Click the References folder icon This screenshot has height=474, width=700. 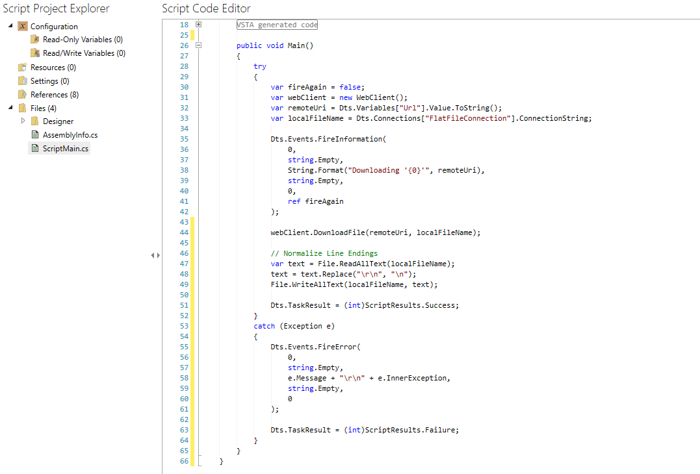coord(21,94)
